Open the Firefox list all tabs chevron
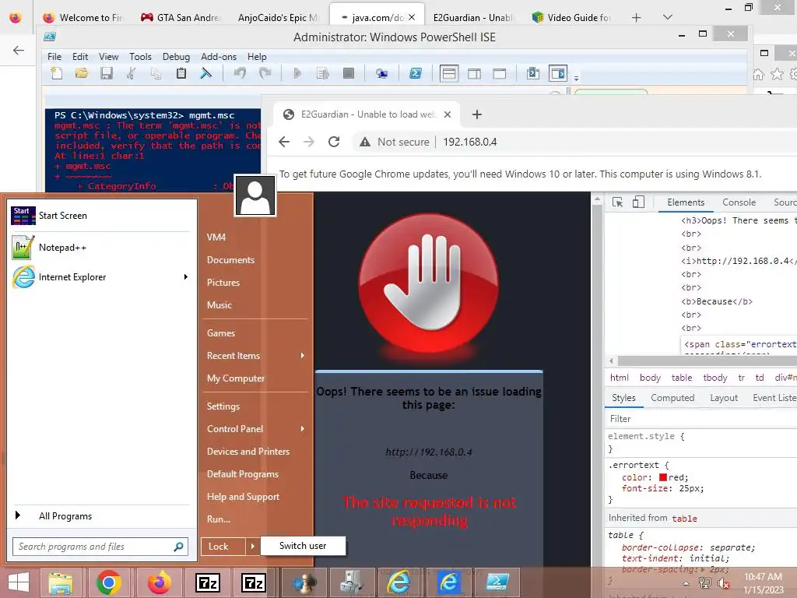The image size is (797, 598). click(x=668, y=17)
